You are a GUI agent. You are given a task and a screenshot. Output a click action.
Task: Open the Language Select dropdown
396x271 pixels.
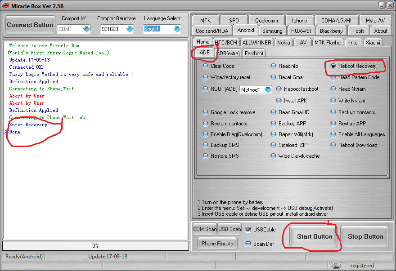click(x=177, y=29)
